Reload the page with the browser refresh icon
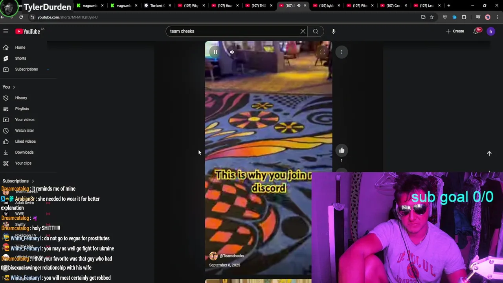 coord(21,17)
